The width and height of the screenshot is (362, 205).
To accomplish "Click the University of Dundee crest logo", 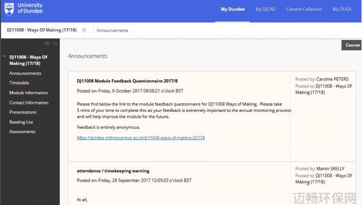I will pyautogui.click(x=9, y=9).
